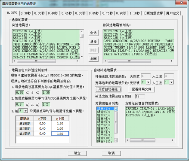Click the 全删 button
Viewport: 189px width, 161px height.
coord(93,59)
